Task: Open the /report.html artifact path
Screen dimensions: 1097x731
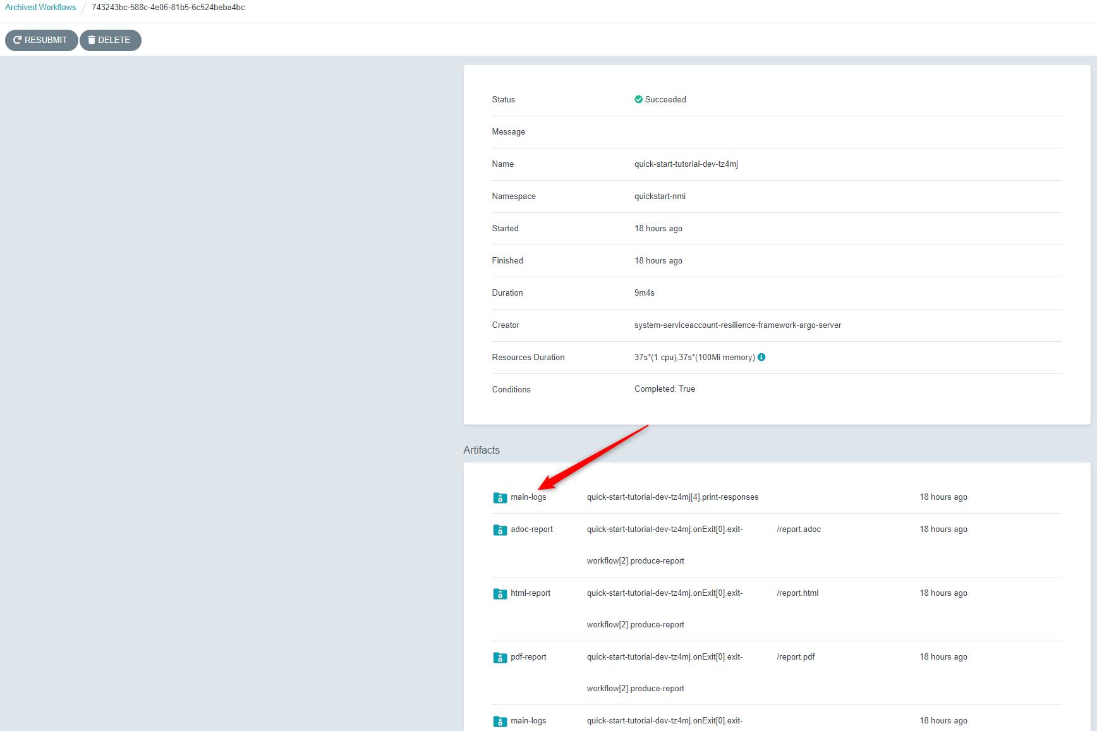Action: (797, 593)
